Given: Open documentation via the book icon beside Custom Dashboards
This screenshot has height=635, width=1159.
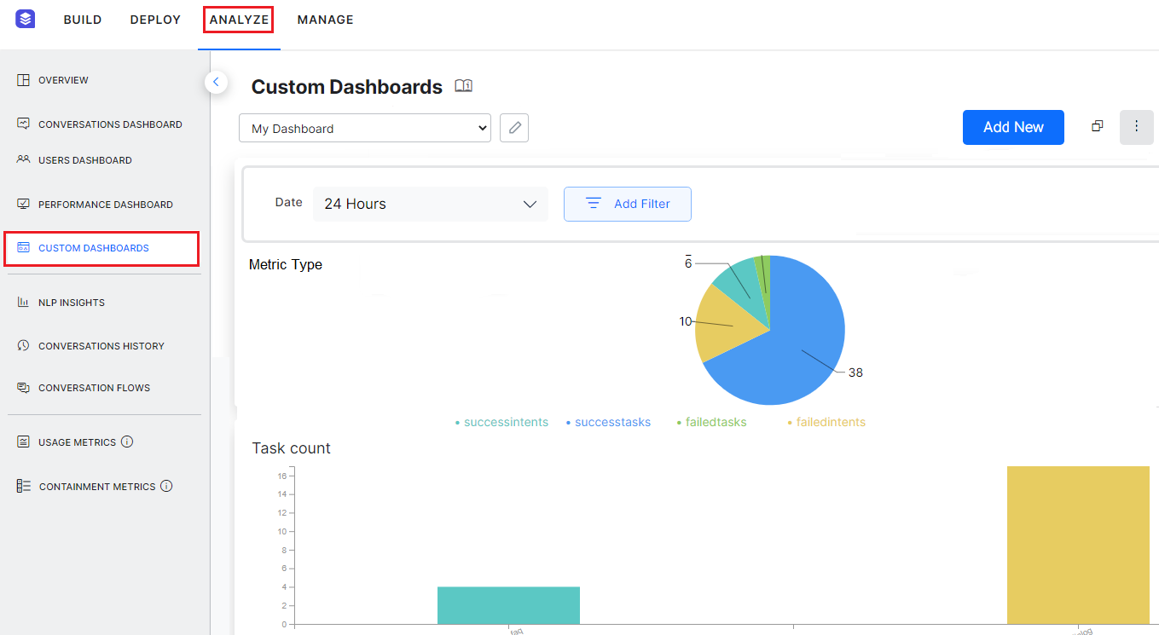Looking at the screenshot, I should point(463,85).
